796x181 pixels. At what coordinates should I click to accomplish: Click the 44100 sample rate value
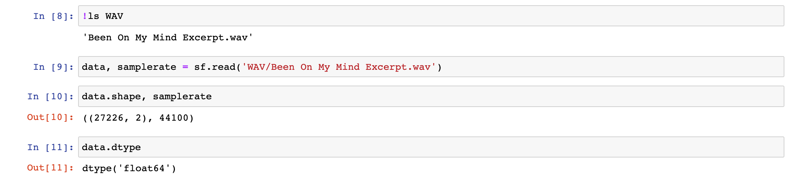pyautogui.click(x=174, y=118)
